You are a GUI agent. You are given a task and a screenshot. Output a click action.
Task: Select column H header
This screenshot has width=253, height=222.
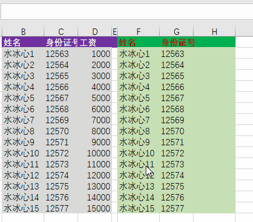coord(215,31)
